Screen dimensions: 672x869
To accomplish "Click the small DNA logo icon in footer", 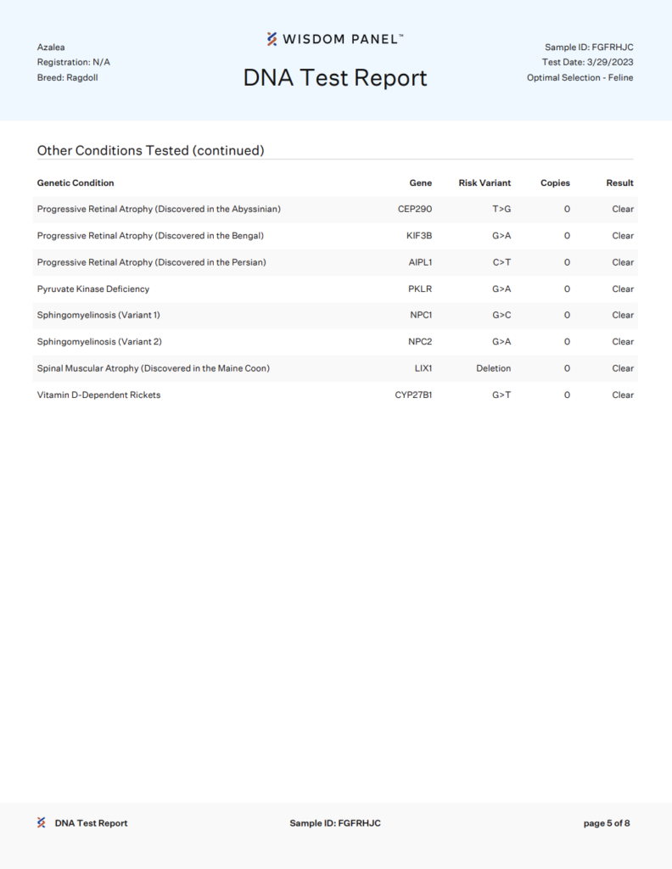I will (x=42, y=823).
